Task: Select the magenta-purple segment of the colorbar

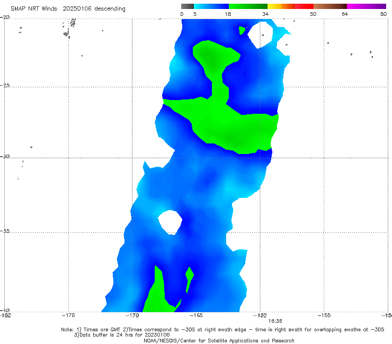Action: (x=367, y=6)
